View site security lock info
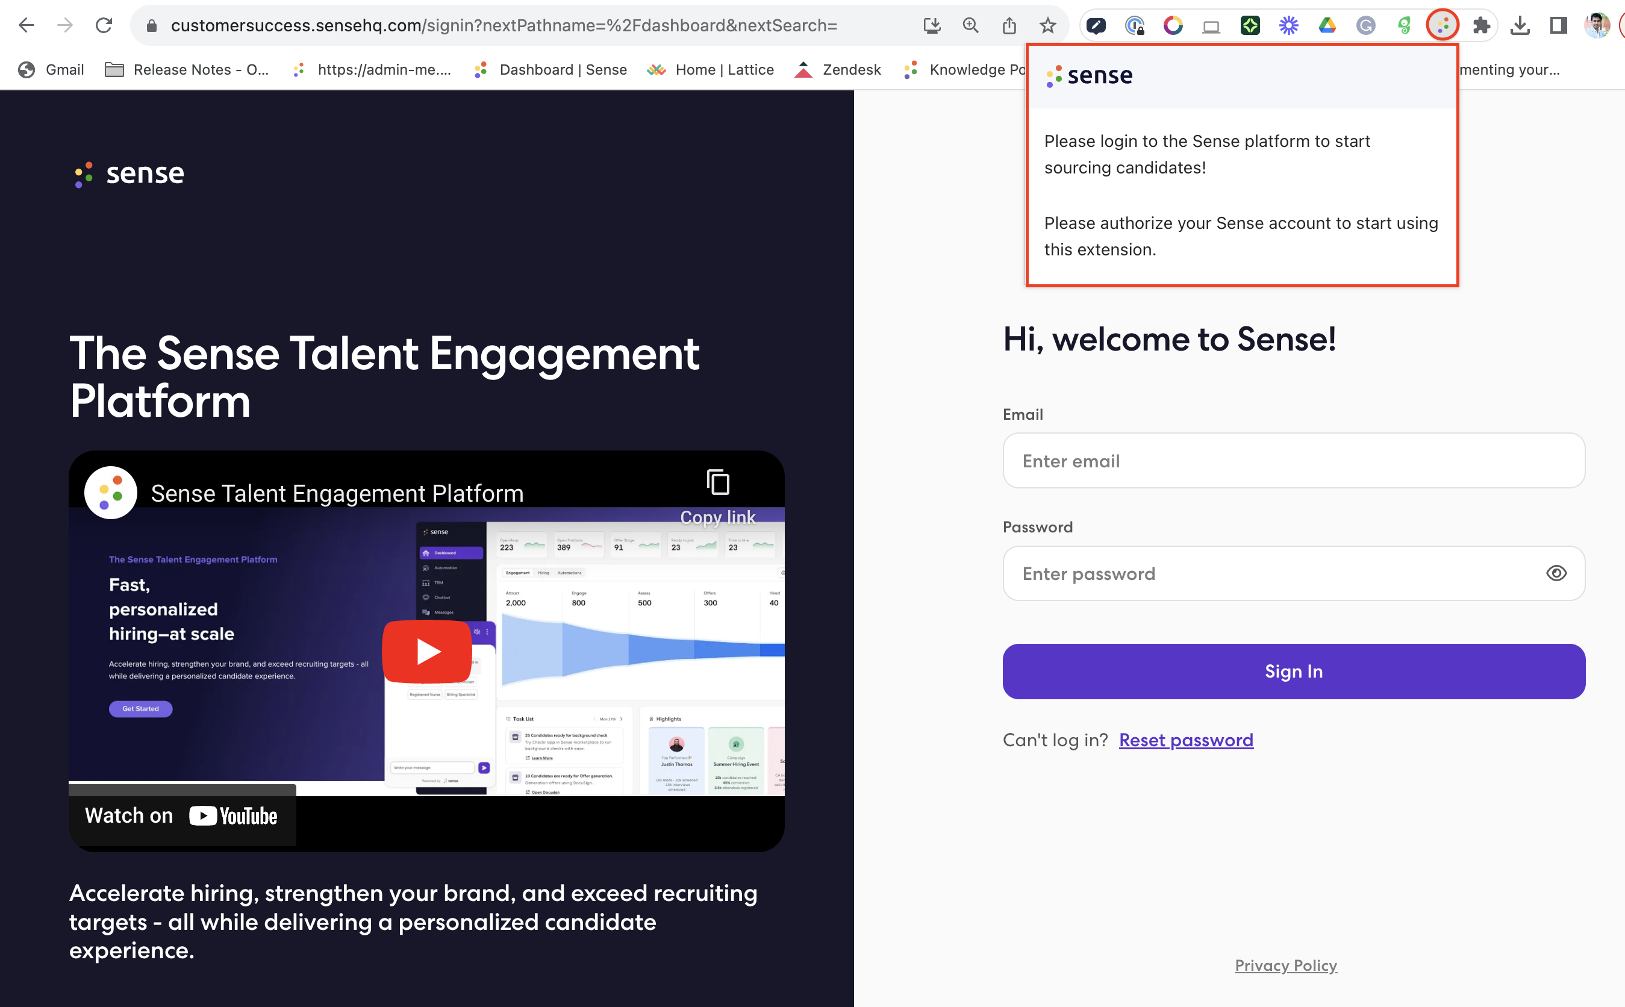Image resolution: width=1625 pixels, height=1007 pixels. tap(152, 26)
